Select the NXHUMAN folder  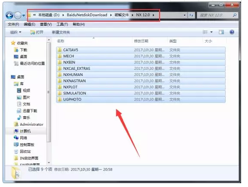pos(141,75)
